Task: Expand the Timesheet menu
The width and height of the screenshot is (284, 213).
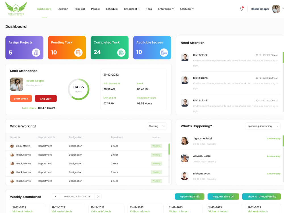Action: [132, 9]
